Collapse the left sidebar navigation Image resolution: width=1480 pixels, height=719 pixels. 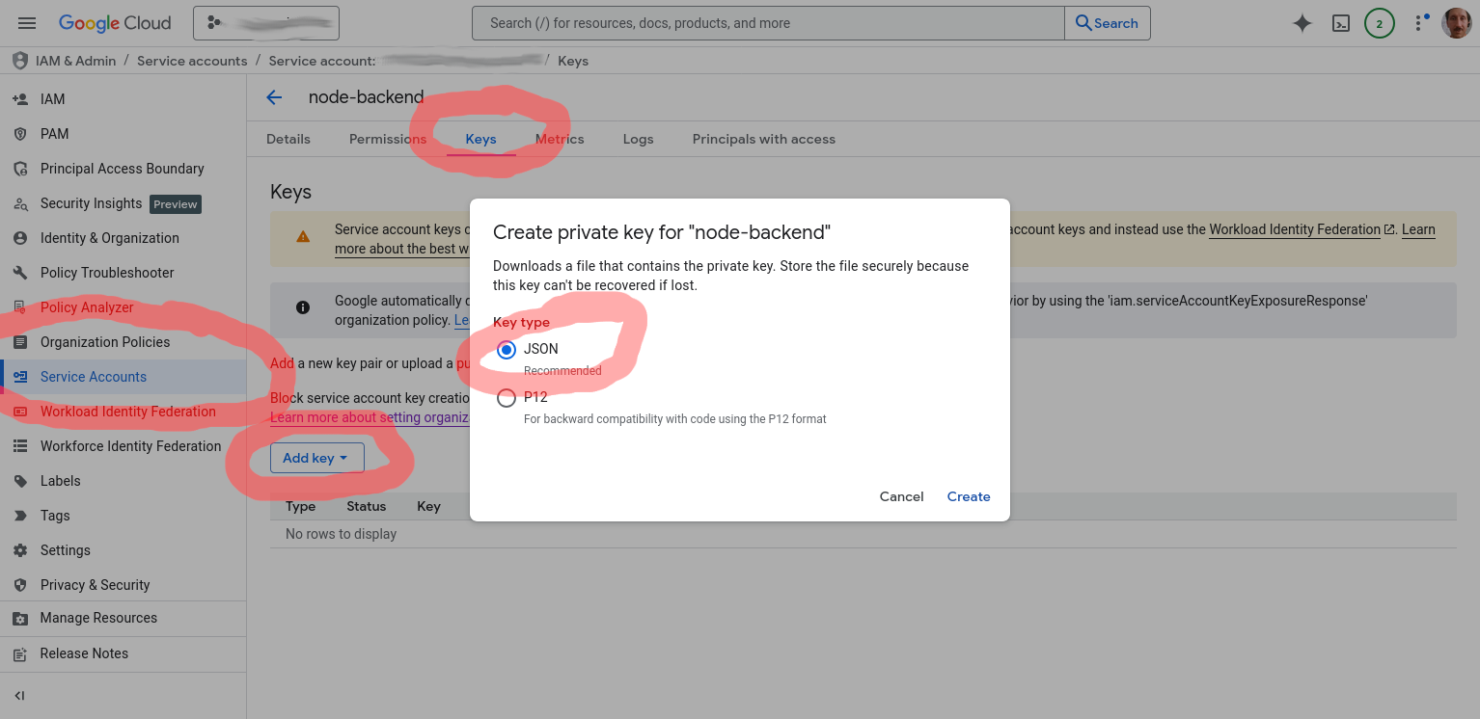click(19, 696)
